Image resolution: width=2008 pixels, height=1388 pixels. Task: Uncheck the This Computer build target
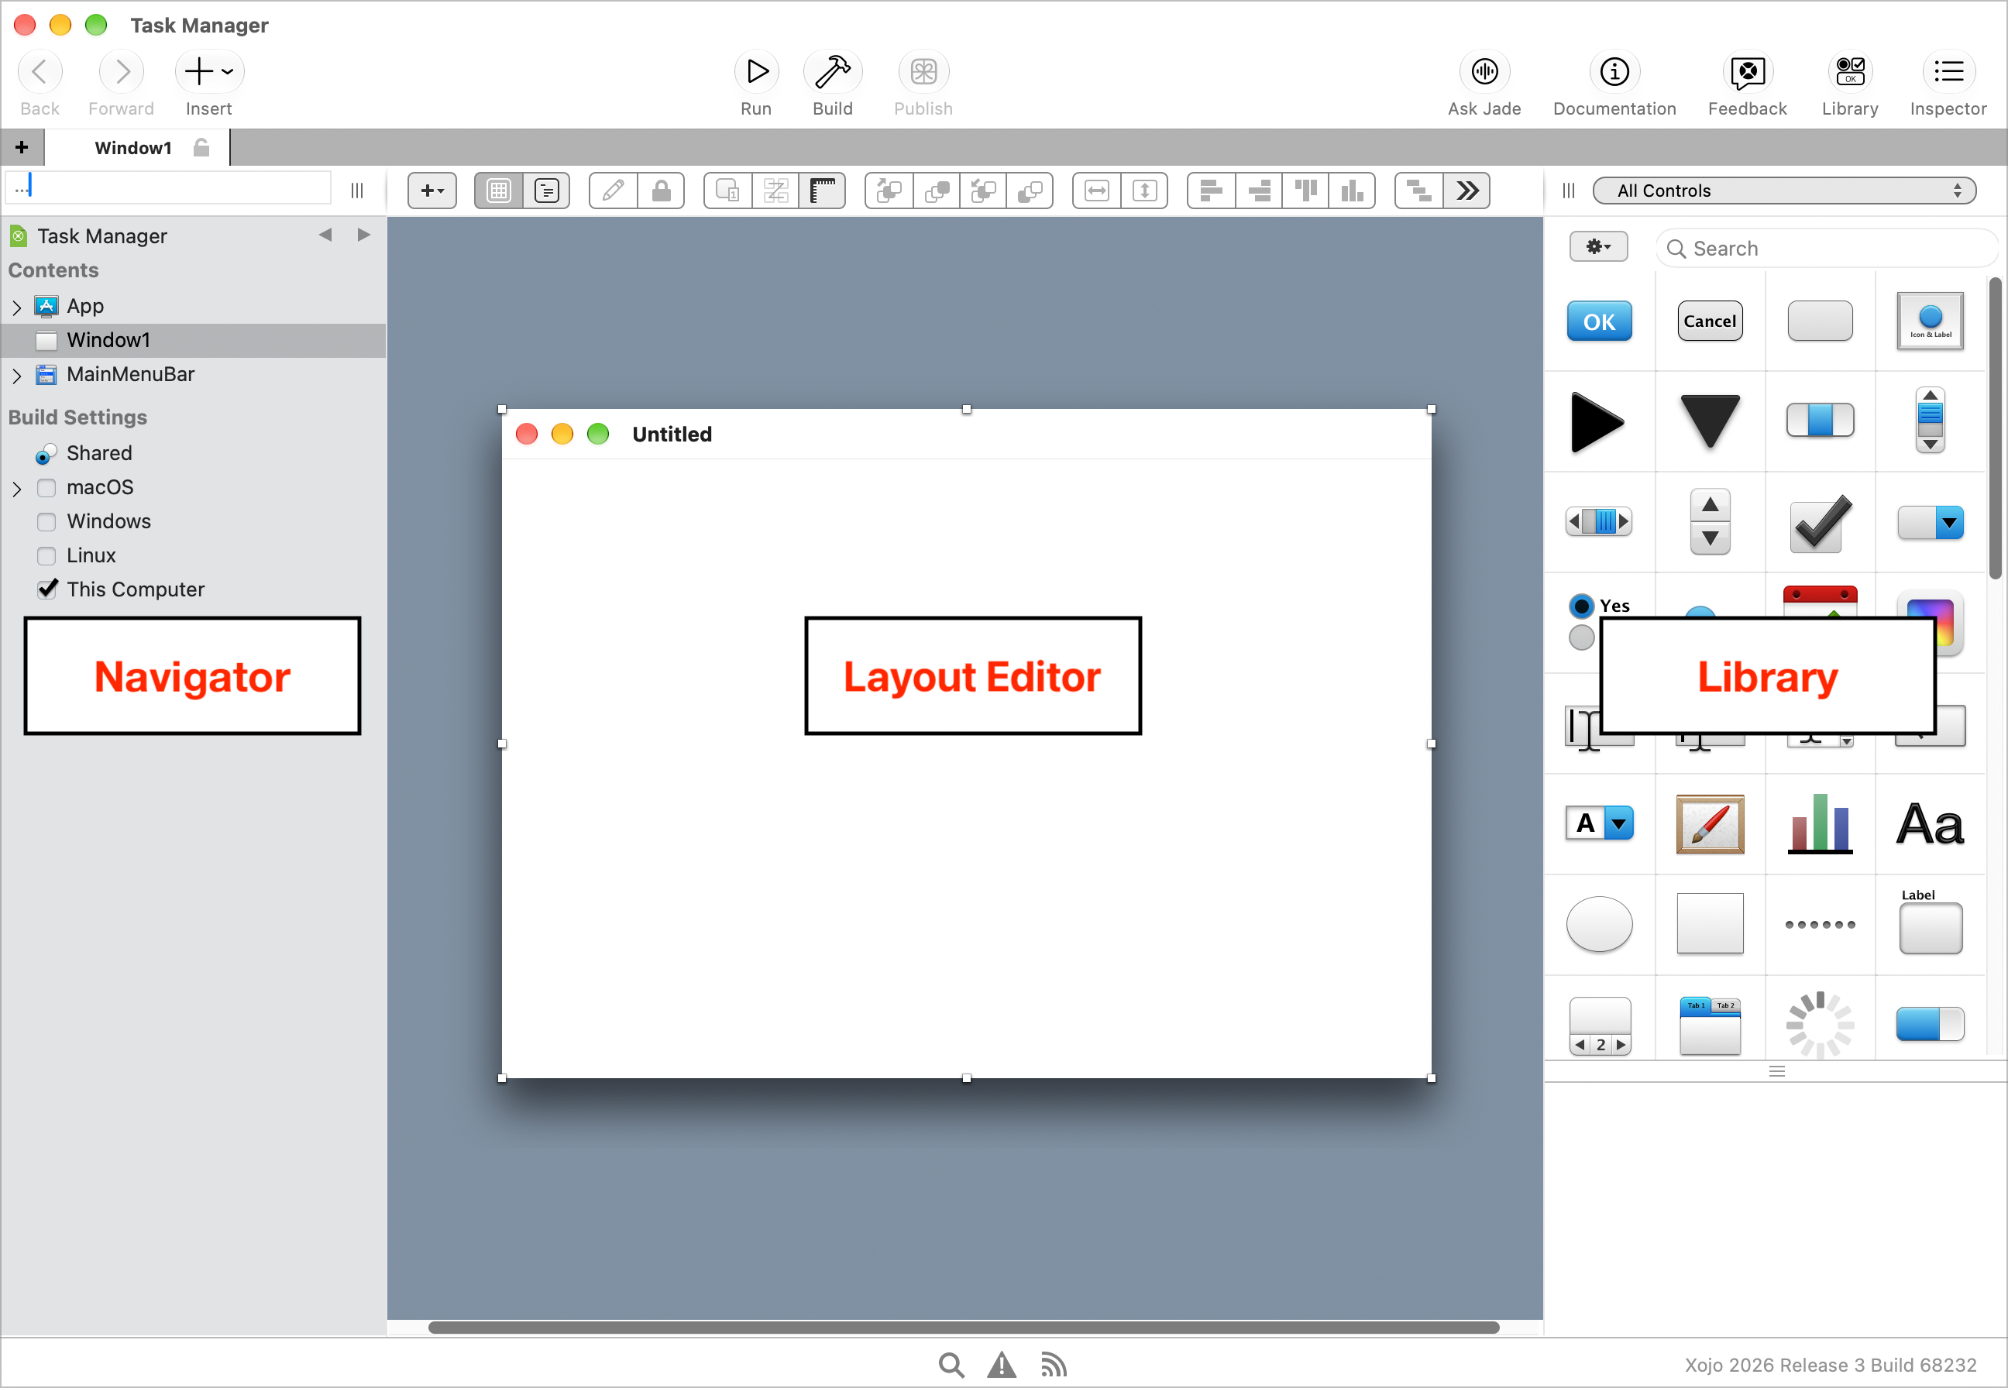point(47,589)
